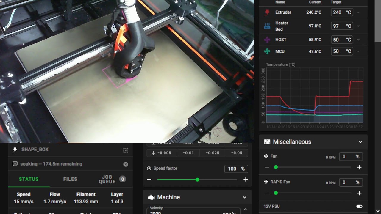Open MCU target temperature preset dropdown
The image size is (381, 214).
tap(358, 51)
